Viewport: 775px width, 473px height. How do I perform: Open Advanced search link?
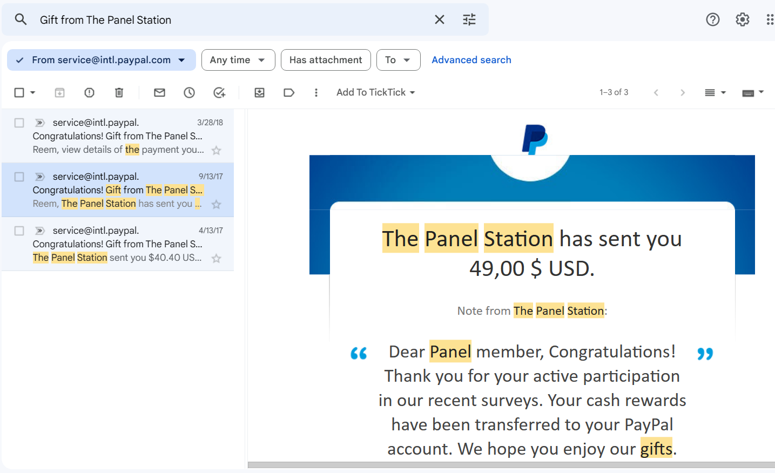pyautogui.click(x=471, y=60)
